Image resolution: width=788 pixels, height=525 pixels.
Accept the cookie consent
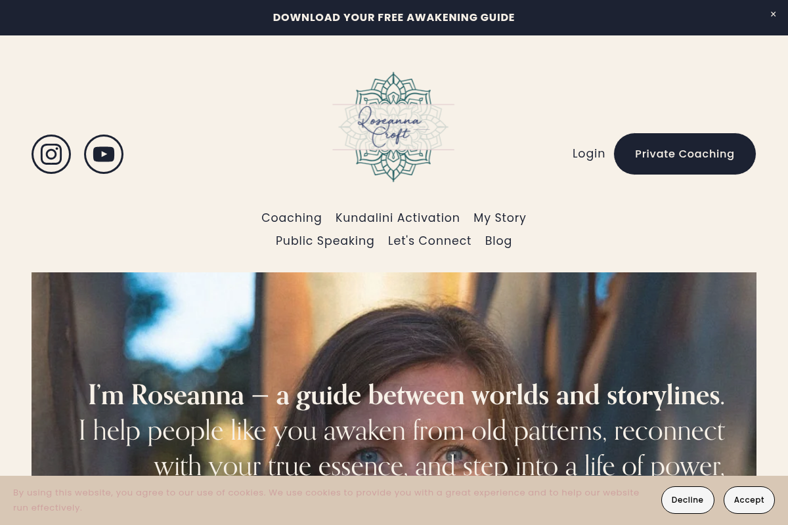coord(749,500)
